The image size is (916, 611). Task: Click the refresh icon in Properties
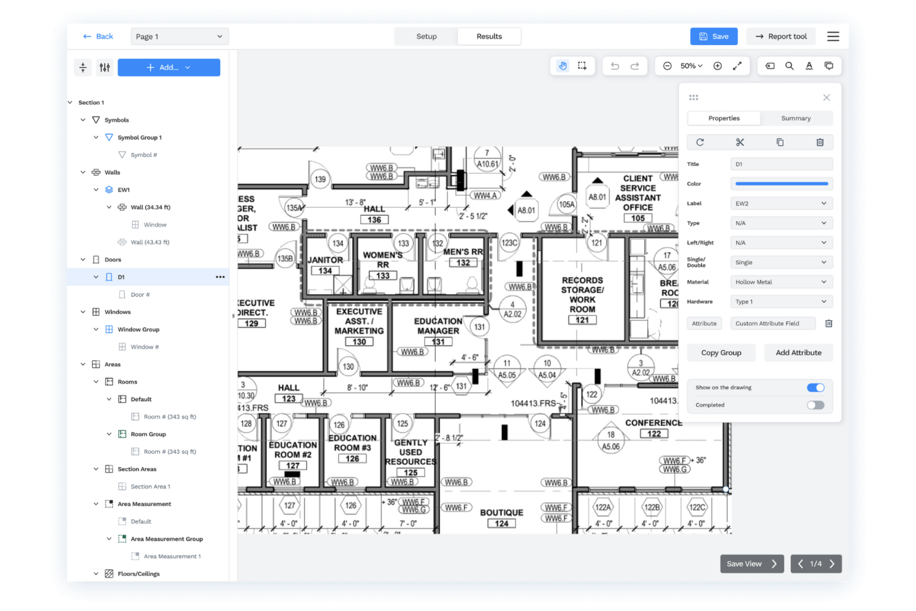click(700, 142)
